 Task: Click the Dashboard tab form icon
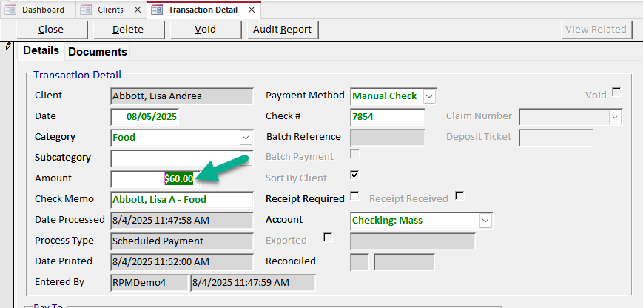click(11, 10)
